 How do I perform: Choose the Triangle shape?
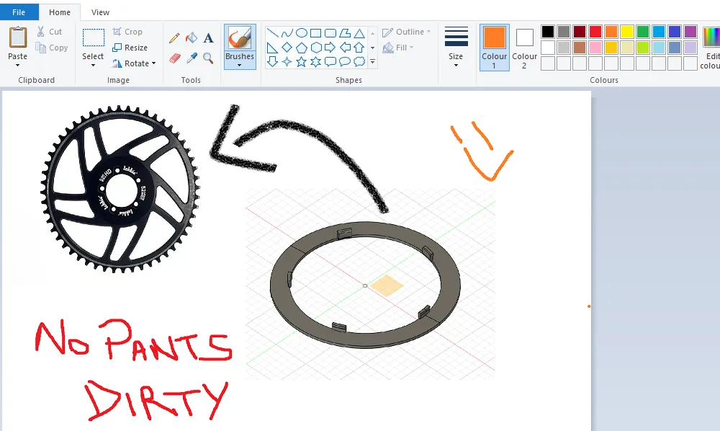[x=359, y=33]
